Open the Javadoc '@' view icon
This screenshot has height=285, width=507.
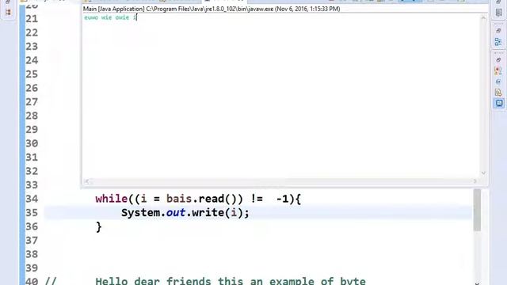click(x=498, y=82)
